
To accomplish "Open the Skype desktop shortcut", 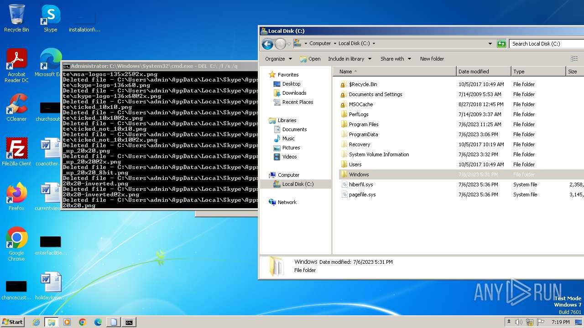I will [50, 18].
